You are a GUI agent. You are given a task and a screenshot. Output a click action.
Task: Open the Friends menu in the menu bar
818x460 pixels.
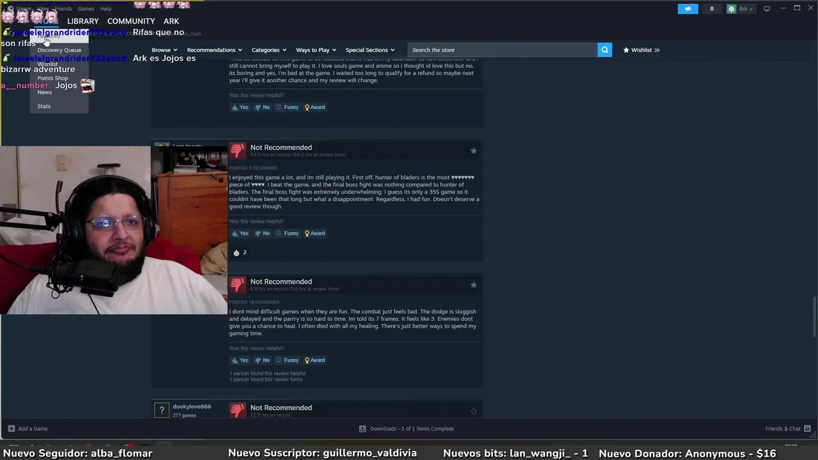point(63,9)
